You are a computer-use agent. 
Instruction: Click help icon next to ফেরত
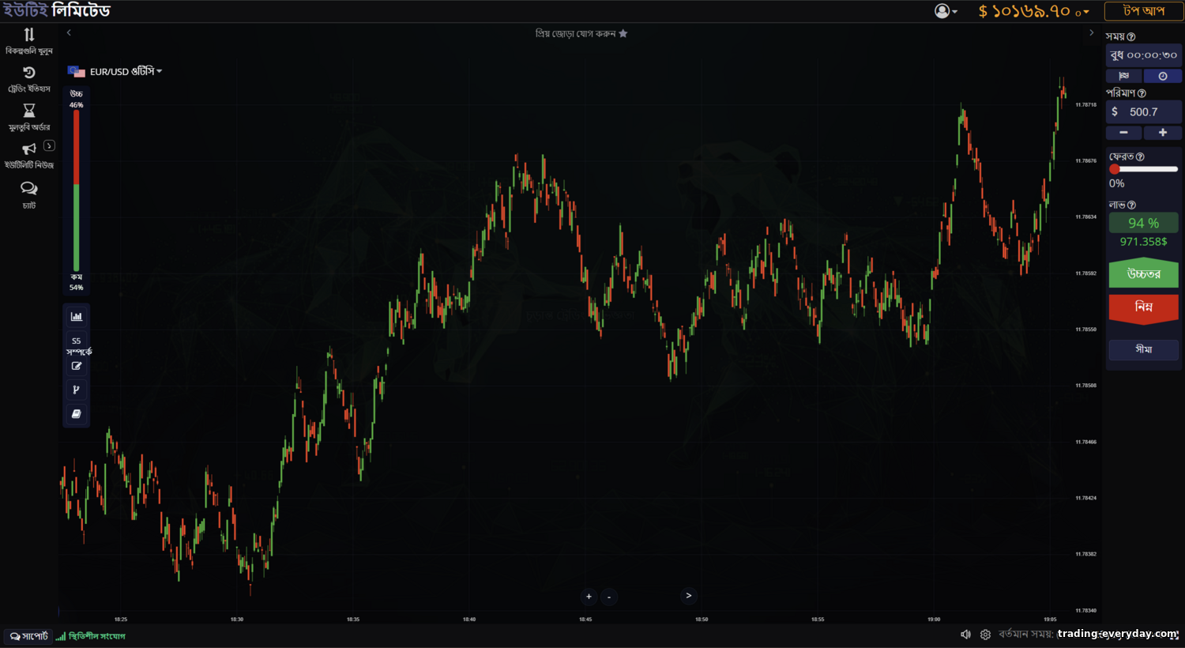click(1140, 157)
